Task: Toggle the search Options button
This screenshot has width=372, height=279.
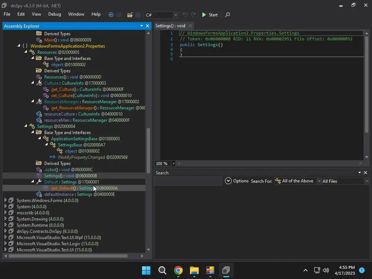Action: tap(237, 181)
